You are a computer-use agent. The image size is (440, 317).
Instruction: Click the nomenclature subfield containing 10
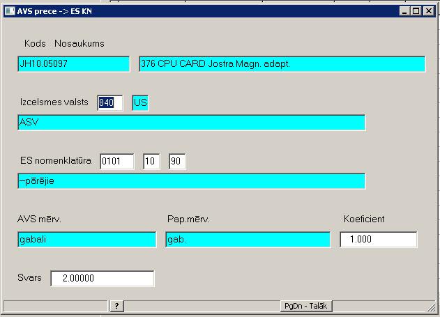151,162
